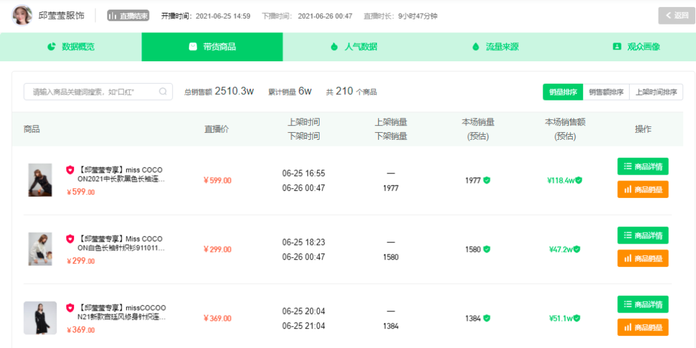The height and width of the screenshot is (348, 696).
Task: Click the thumbnail of the white knit top
Action: pyautogui.click(x=40, y=249)
